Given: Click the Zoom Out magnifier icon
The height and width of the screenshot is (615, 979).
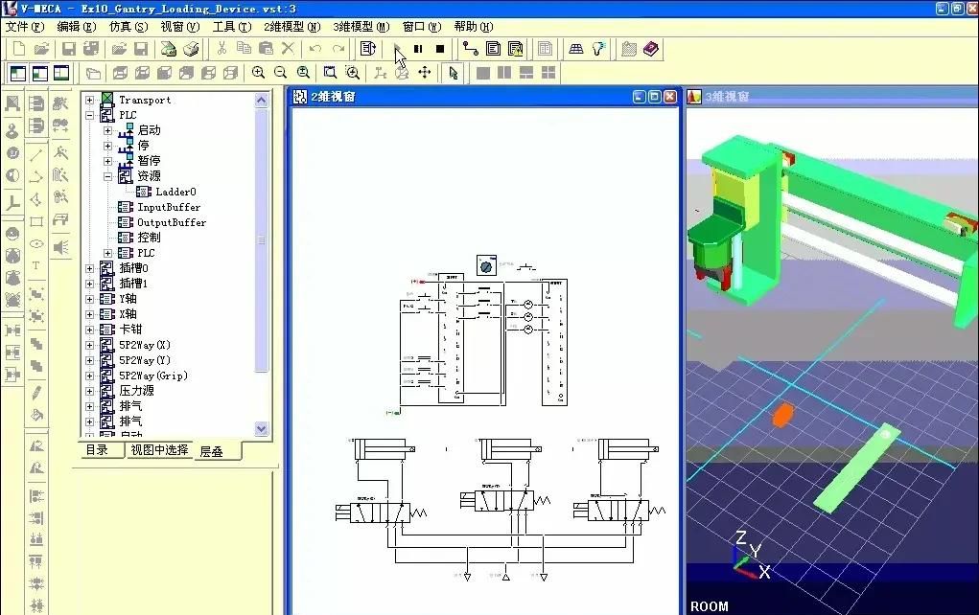Looking at the screenshot, I should (280, 73).
